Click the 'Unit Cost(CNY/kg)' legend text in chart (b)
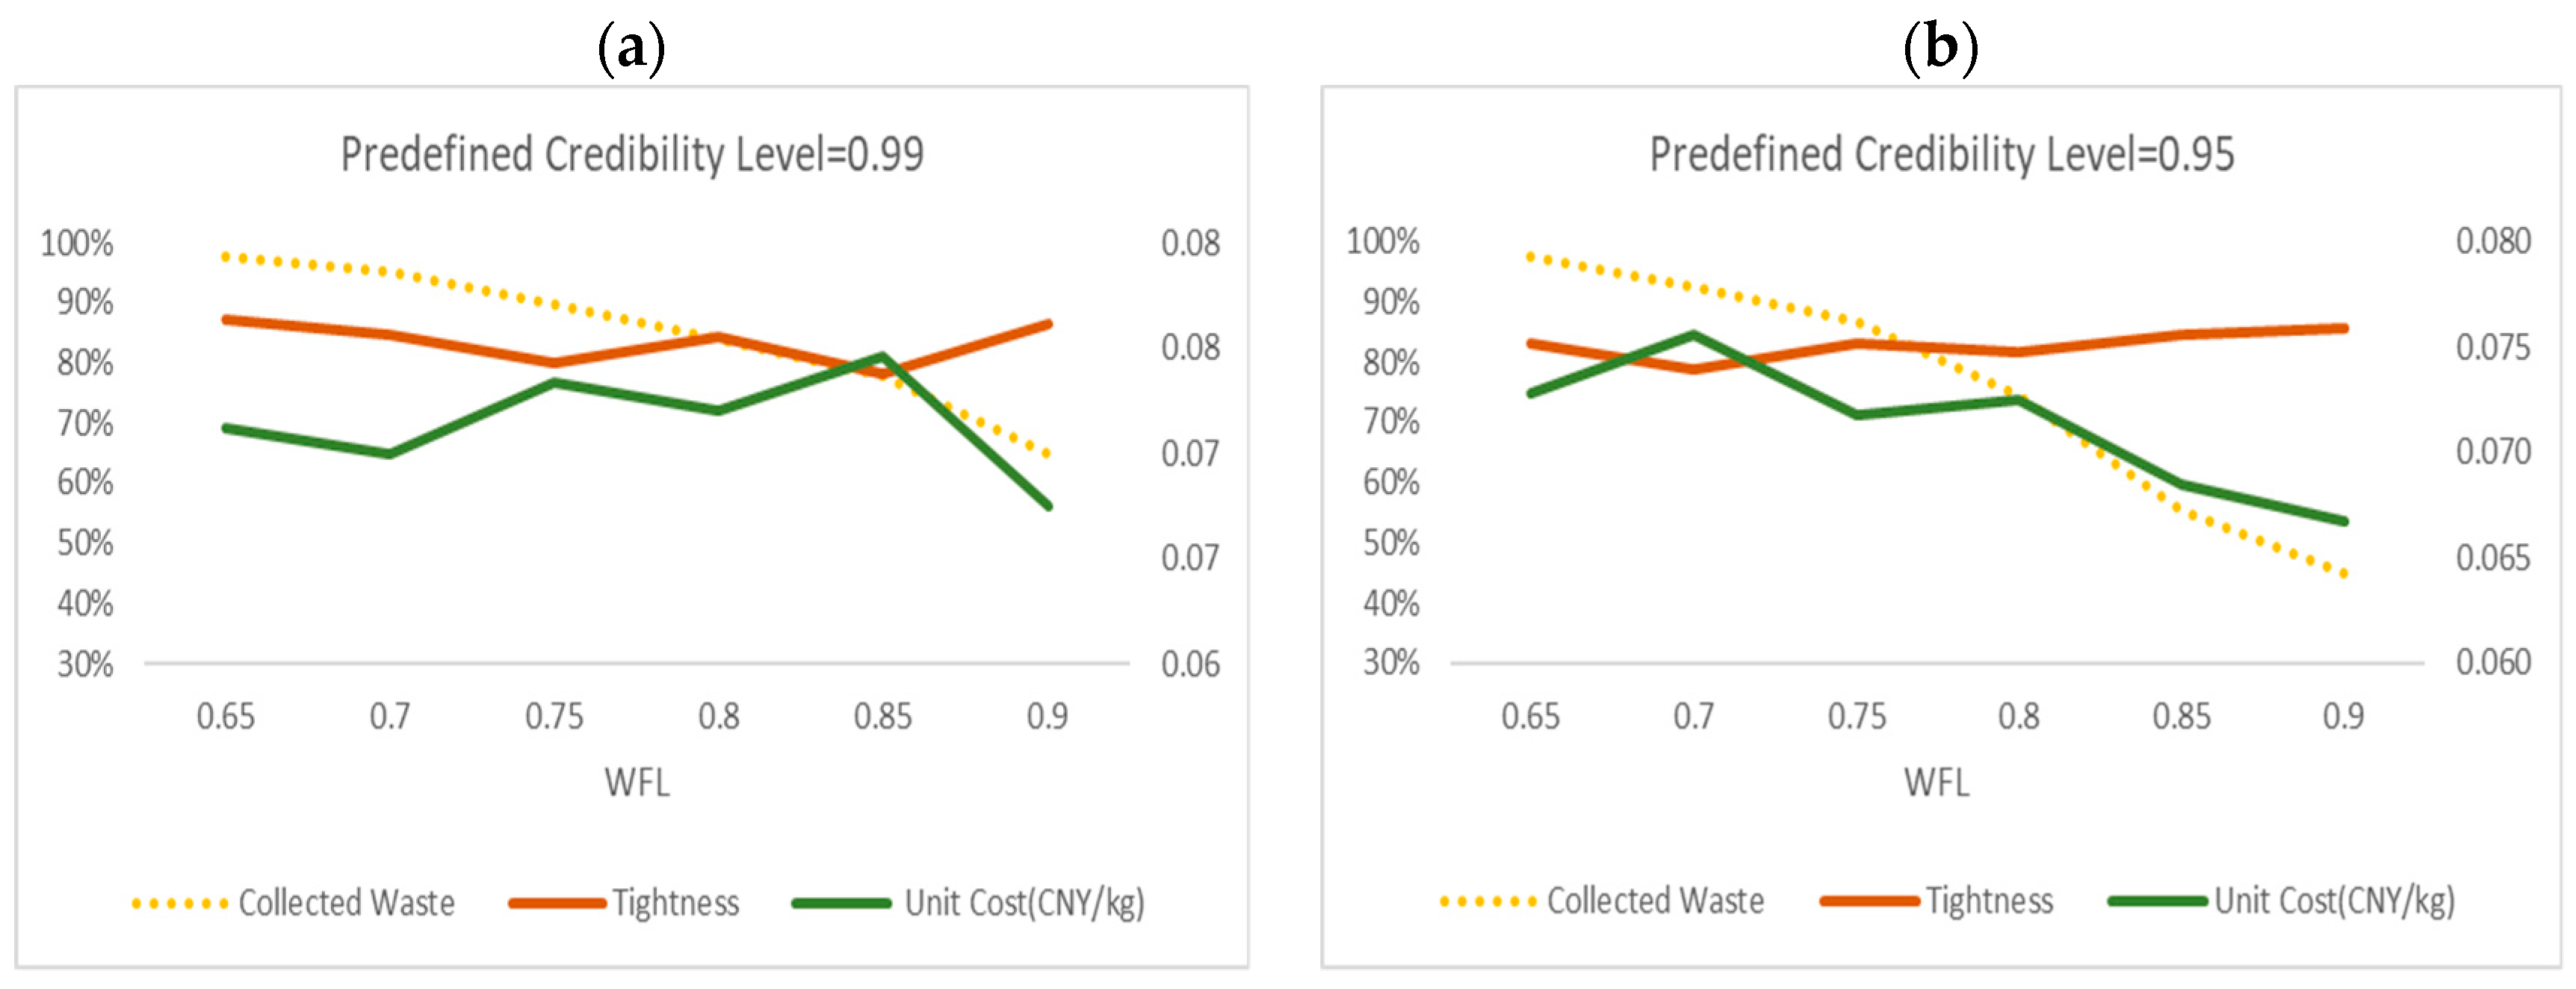The image size is (2576, 989). pos(2334,901)
